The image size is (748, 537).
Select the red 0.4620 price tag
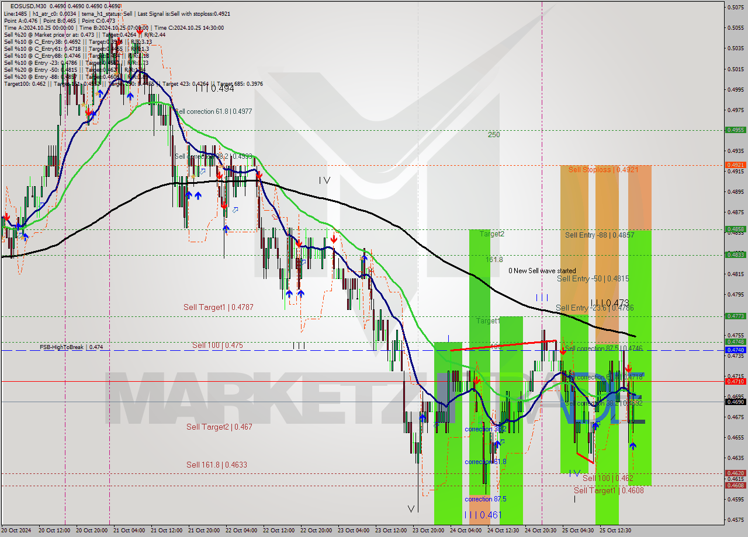click(x=735, y=473)
